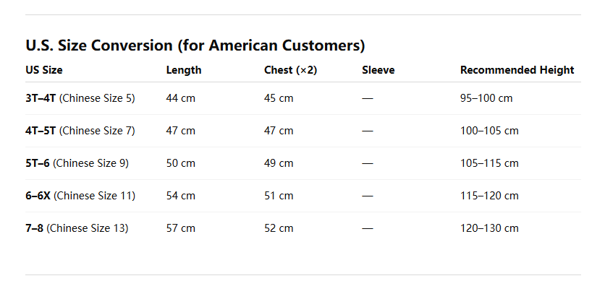Click the Chest (×2) column header
This screenshot has height=294, width=605.
coord(291,70)
